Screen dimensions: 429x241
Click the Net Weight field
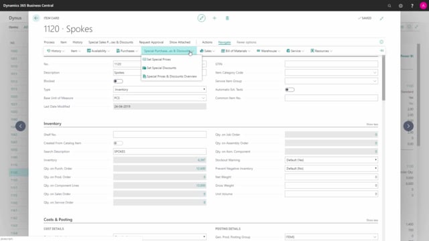331,177
